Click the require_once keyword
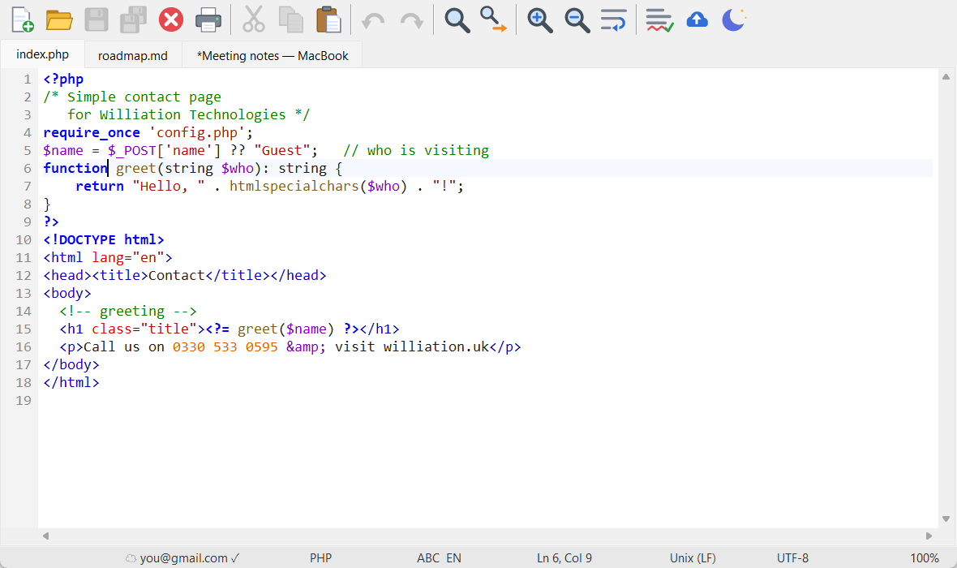This screenshot has height=568, width=957. 92,132
